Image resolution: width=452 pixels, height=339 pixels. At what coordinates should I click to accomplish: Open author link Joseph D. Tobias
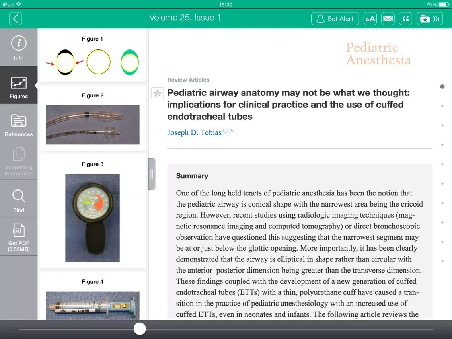point(194,132)
